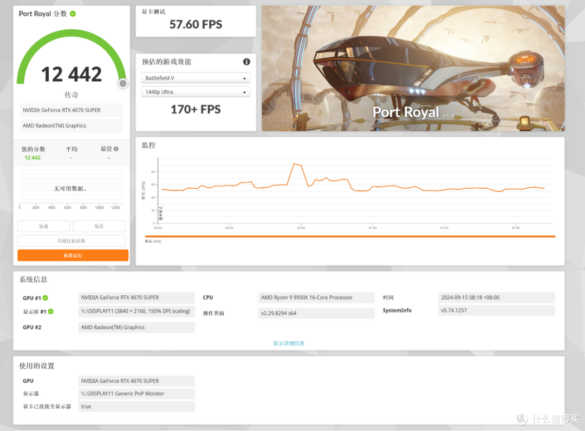This screenshot has width=585, height=431.
Task: Select the 170+ FPS estimated performance value
Action: 196,109
